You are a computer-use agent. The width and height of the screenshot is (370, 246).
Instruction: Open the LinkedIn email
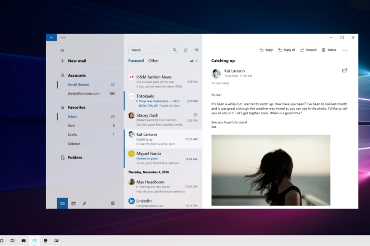coord(163,203)
